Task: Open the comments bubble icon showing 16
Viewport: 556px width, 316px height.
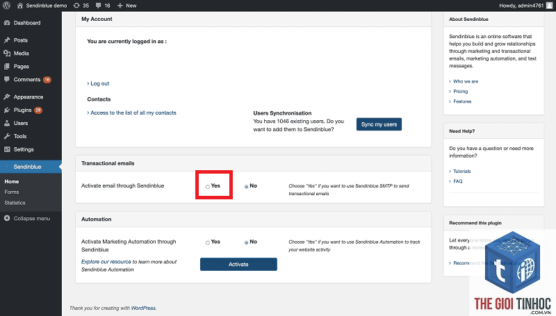Action: [98, 6]
